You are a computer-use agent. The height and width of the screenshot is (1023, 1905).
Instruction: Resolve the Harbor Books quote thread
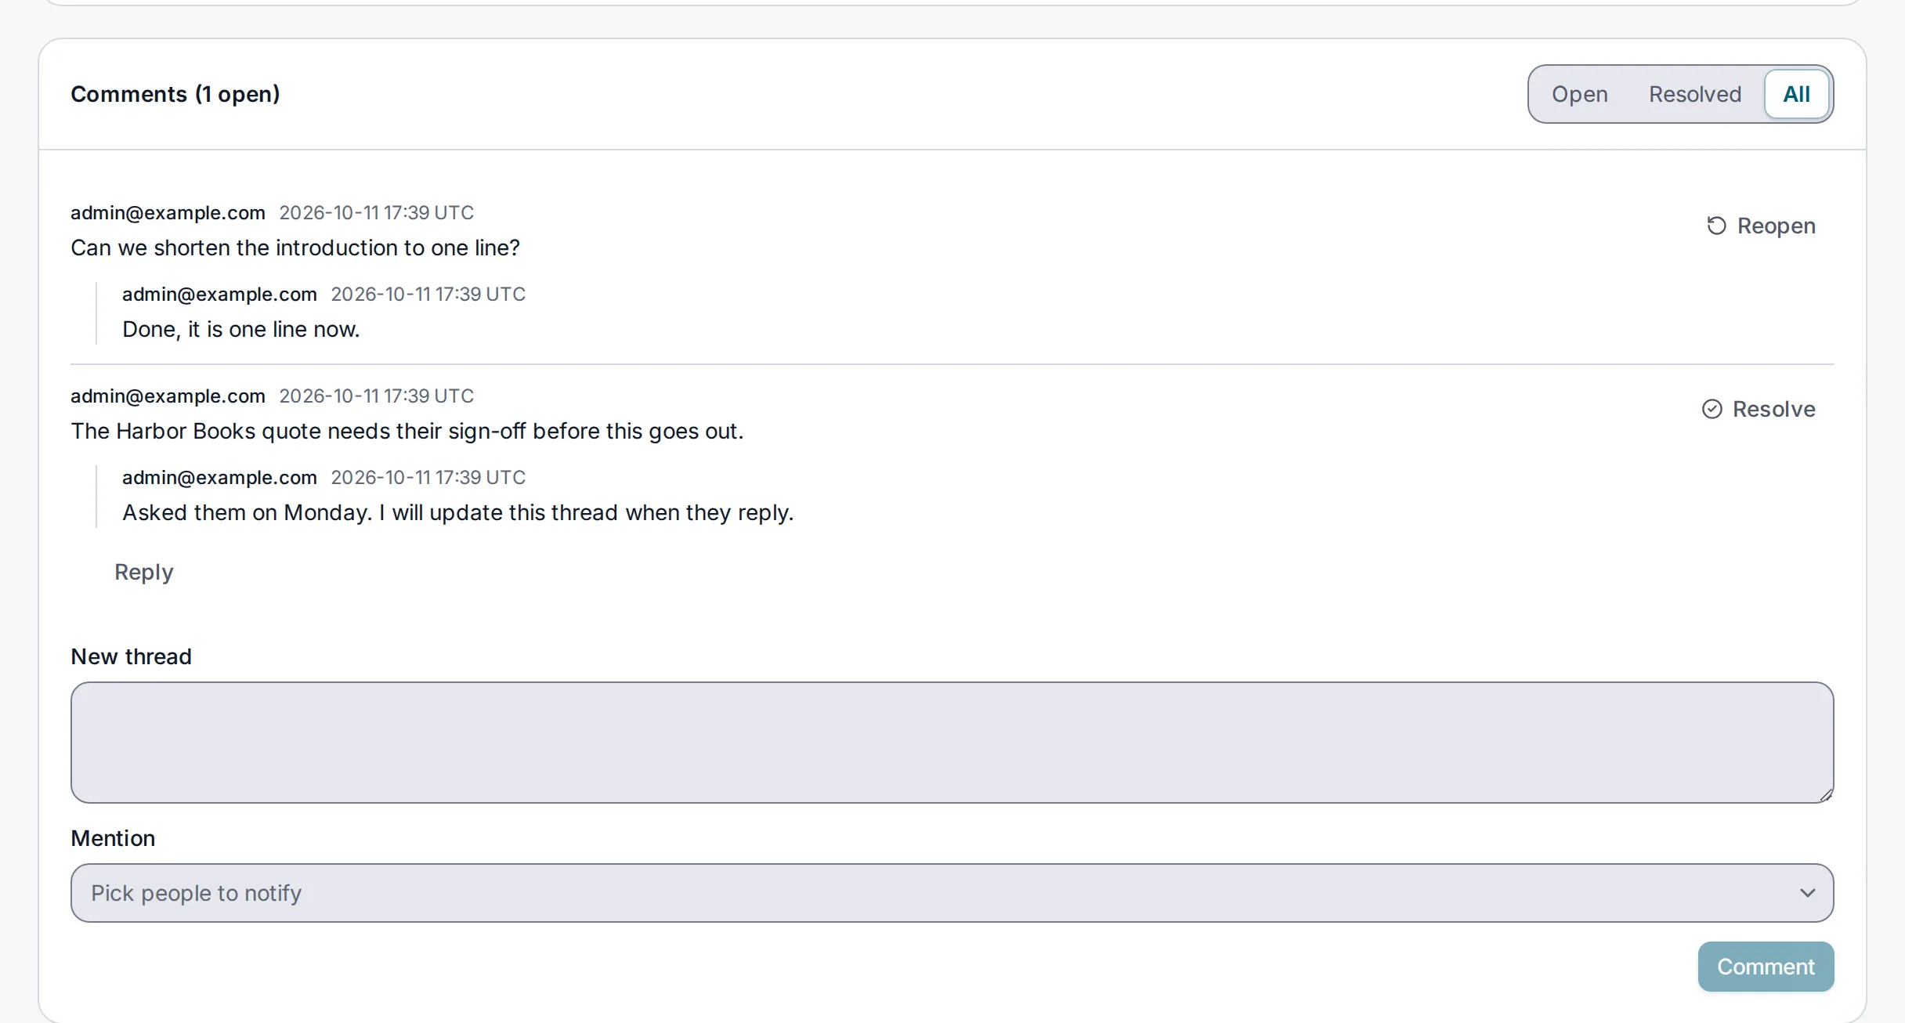[1759, 409]
